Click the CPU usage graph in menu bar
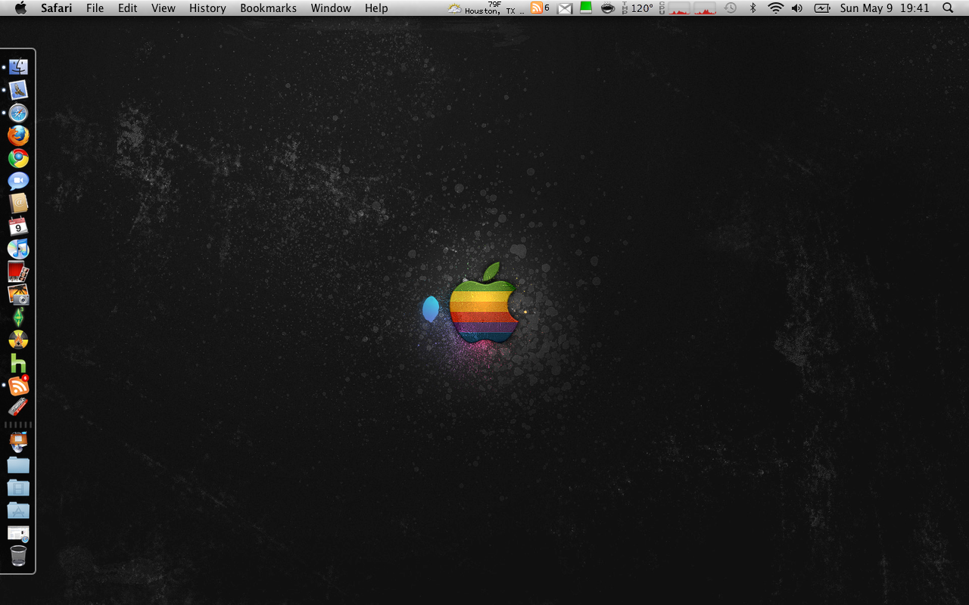969x605 pixels. pos(687,8)
